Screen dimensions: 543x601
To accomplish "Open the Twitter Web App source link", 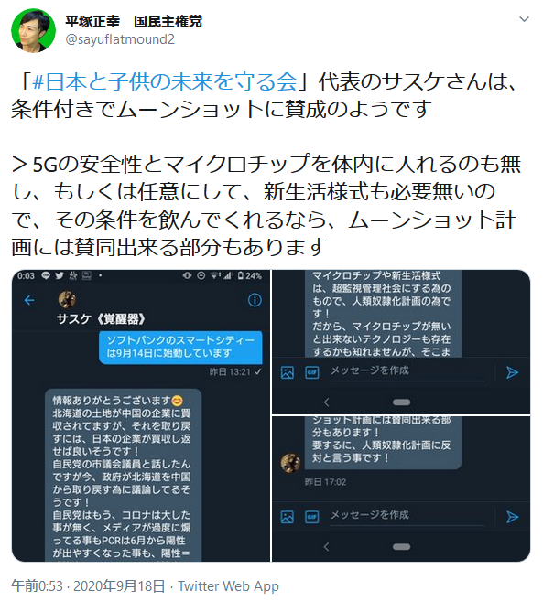I will click(228, 586).
